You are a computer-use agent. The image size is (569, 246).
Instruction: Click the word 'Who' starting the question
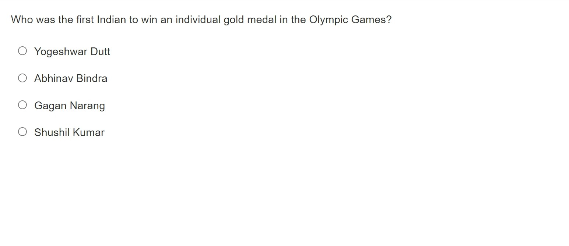22,19
